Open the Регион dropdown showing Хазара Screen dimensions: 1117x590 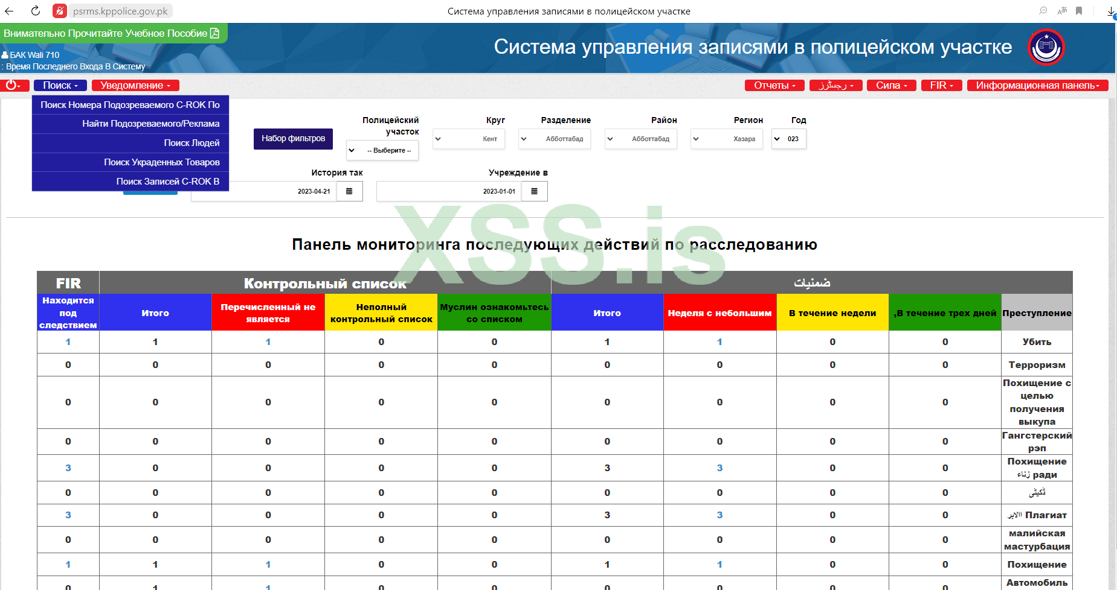[727, 139]
